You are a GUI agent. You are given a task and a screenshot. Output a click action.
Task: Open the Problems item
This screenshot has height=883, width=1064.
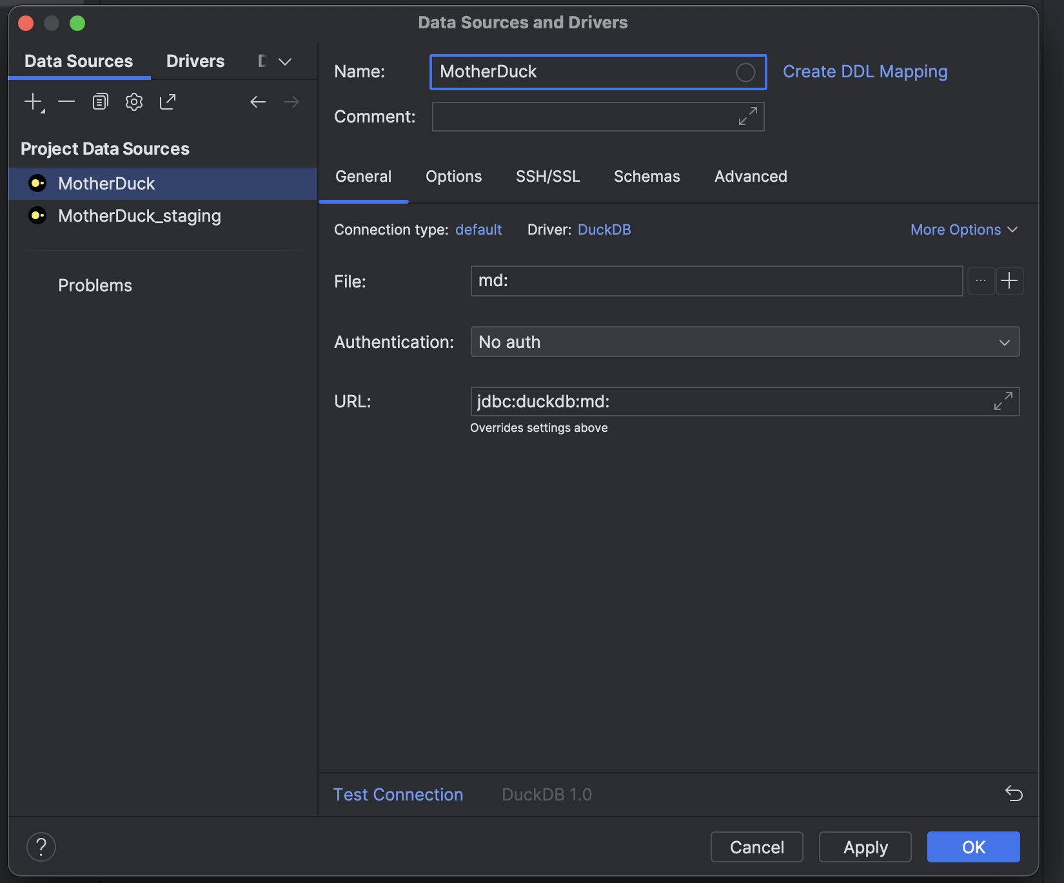tap(95, 286)
